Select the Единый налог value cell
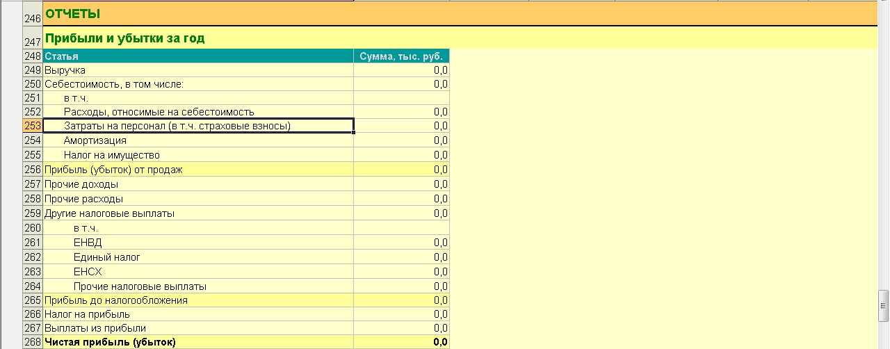 [401, 257]
